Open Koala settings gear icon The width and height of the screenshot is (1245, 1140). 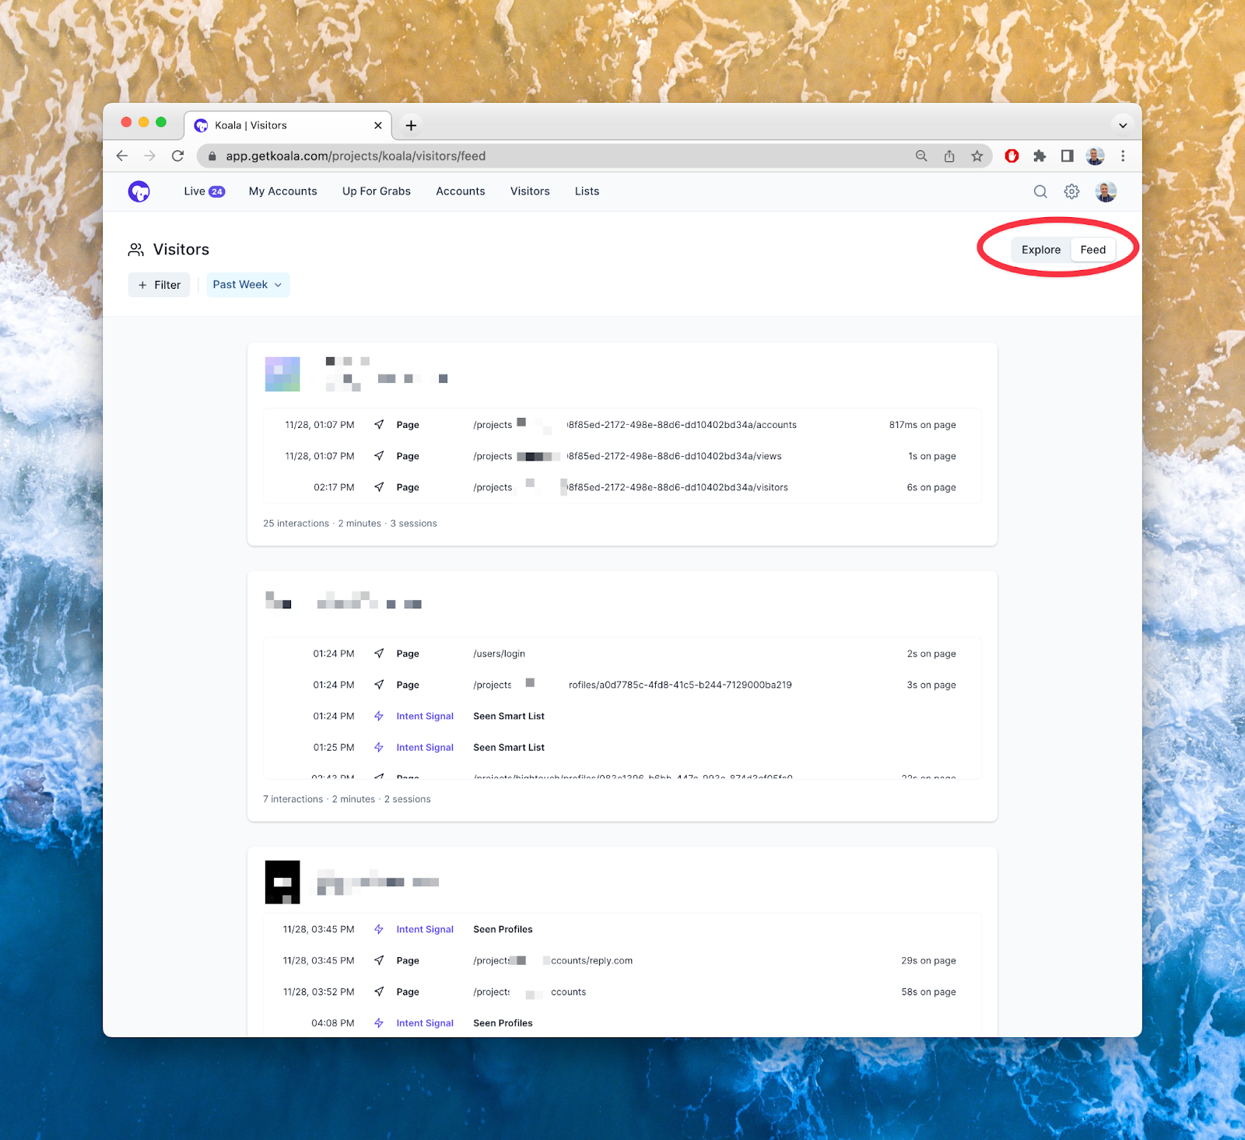click(x=1071, y=191)
